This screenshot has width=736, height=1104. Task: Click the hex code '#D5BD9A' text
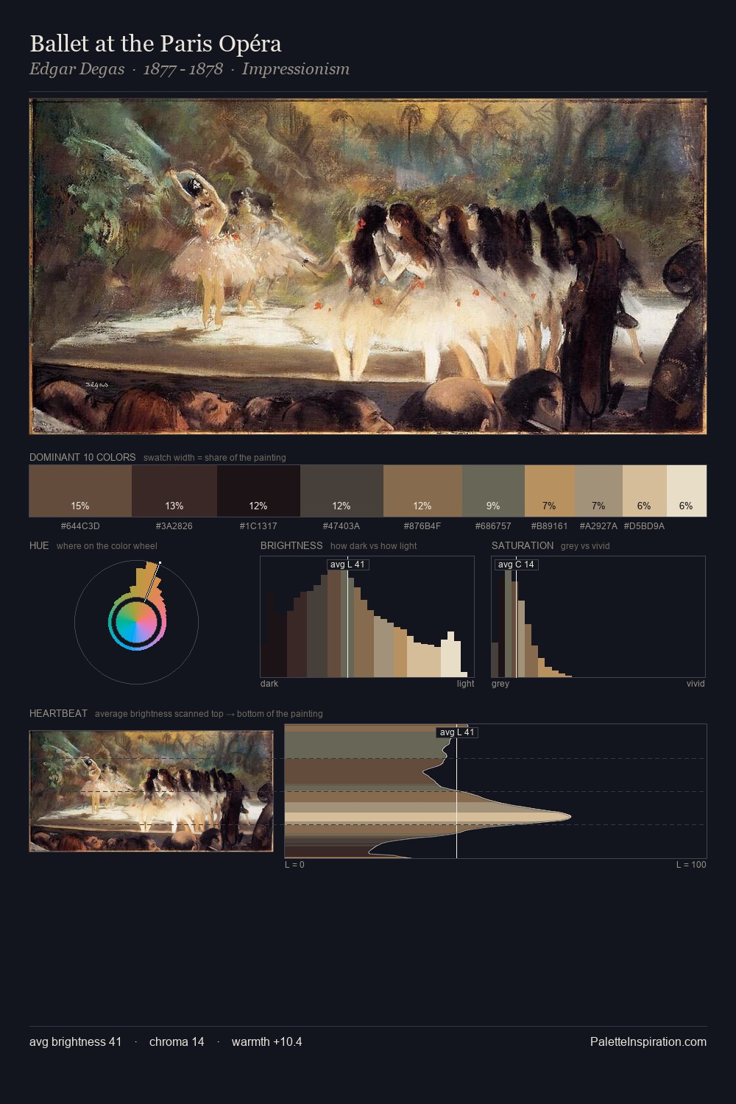click(645, 526)
